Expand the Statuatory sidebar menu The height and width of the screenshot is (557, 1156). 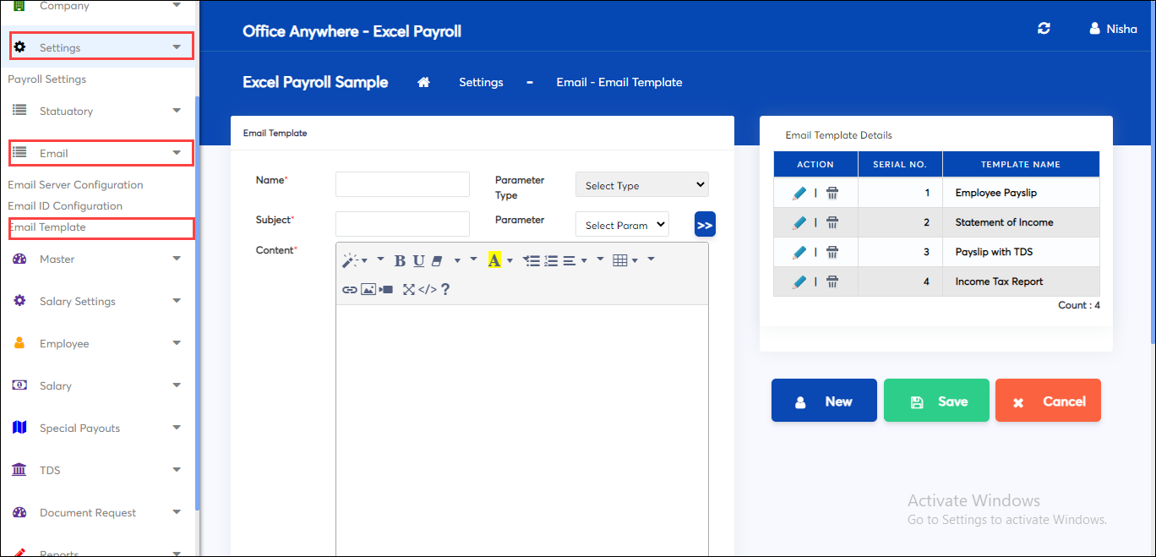point(97,111)
